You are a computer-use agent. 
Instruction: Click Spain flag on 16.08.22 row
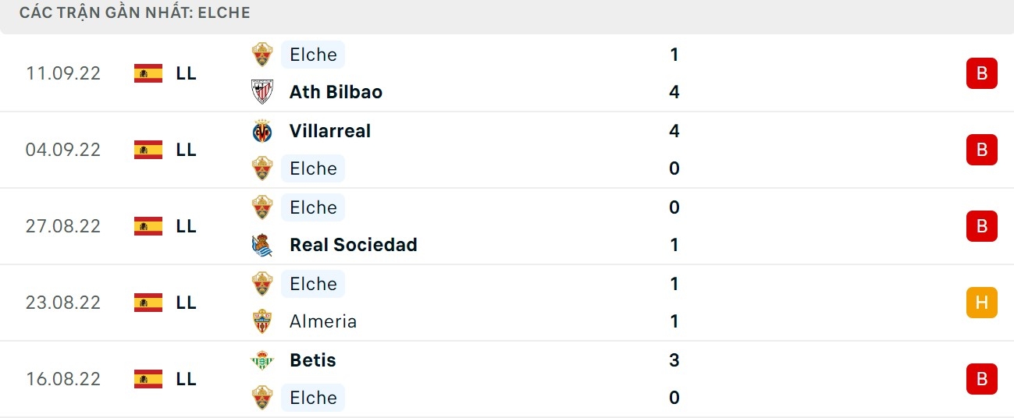click(x=148, y=379)
